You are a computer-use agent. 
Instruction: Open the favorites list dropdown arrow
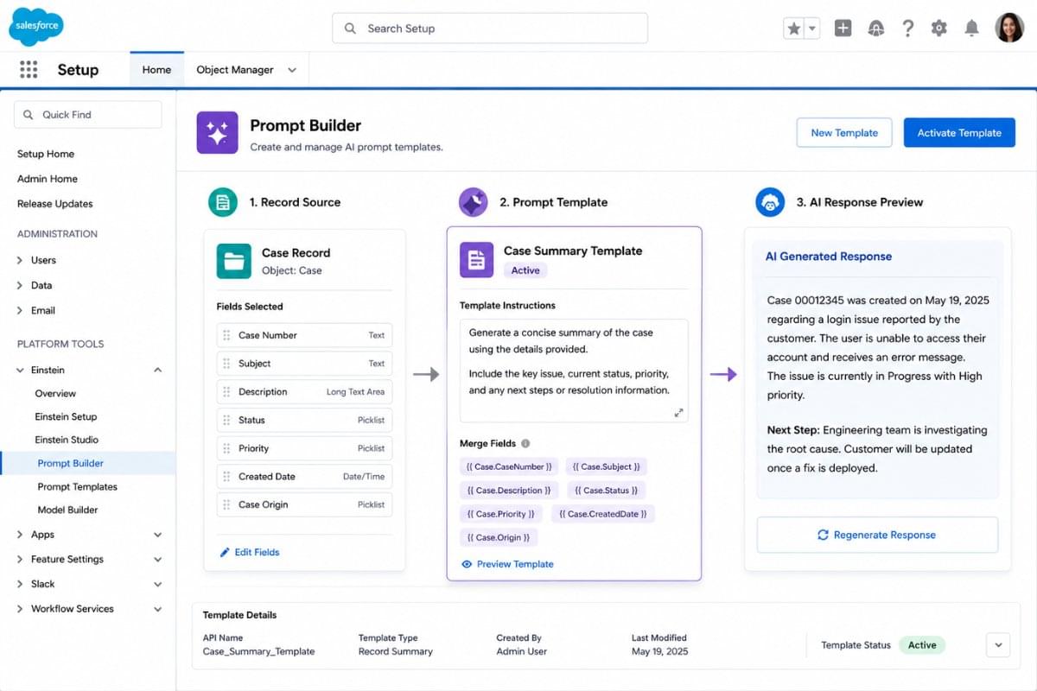point(812,29)
